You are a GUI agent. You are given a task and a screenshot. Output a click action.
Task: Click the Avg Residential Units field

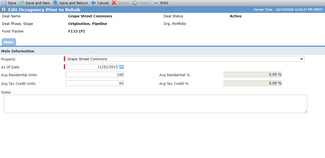coord(95,75)
